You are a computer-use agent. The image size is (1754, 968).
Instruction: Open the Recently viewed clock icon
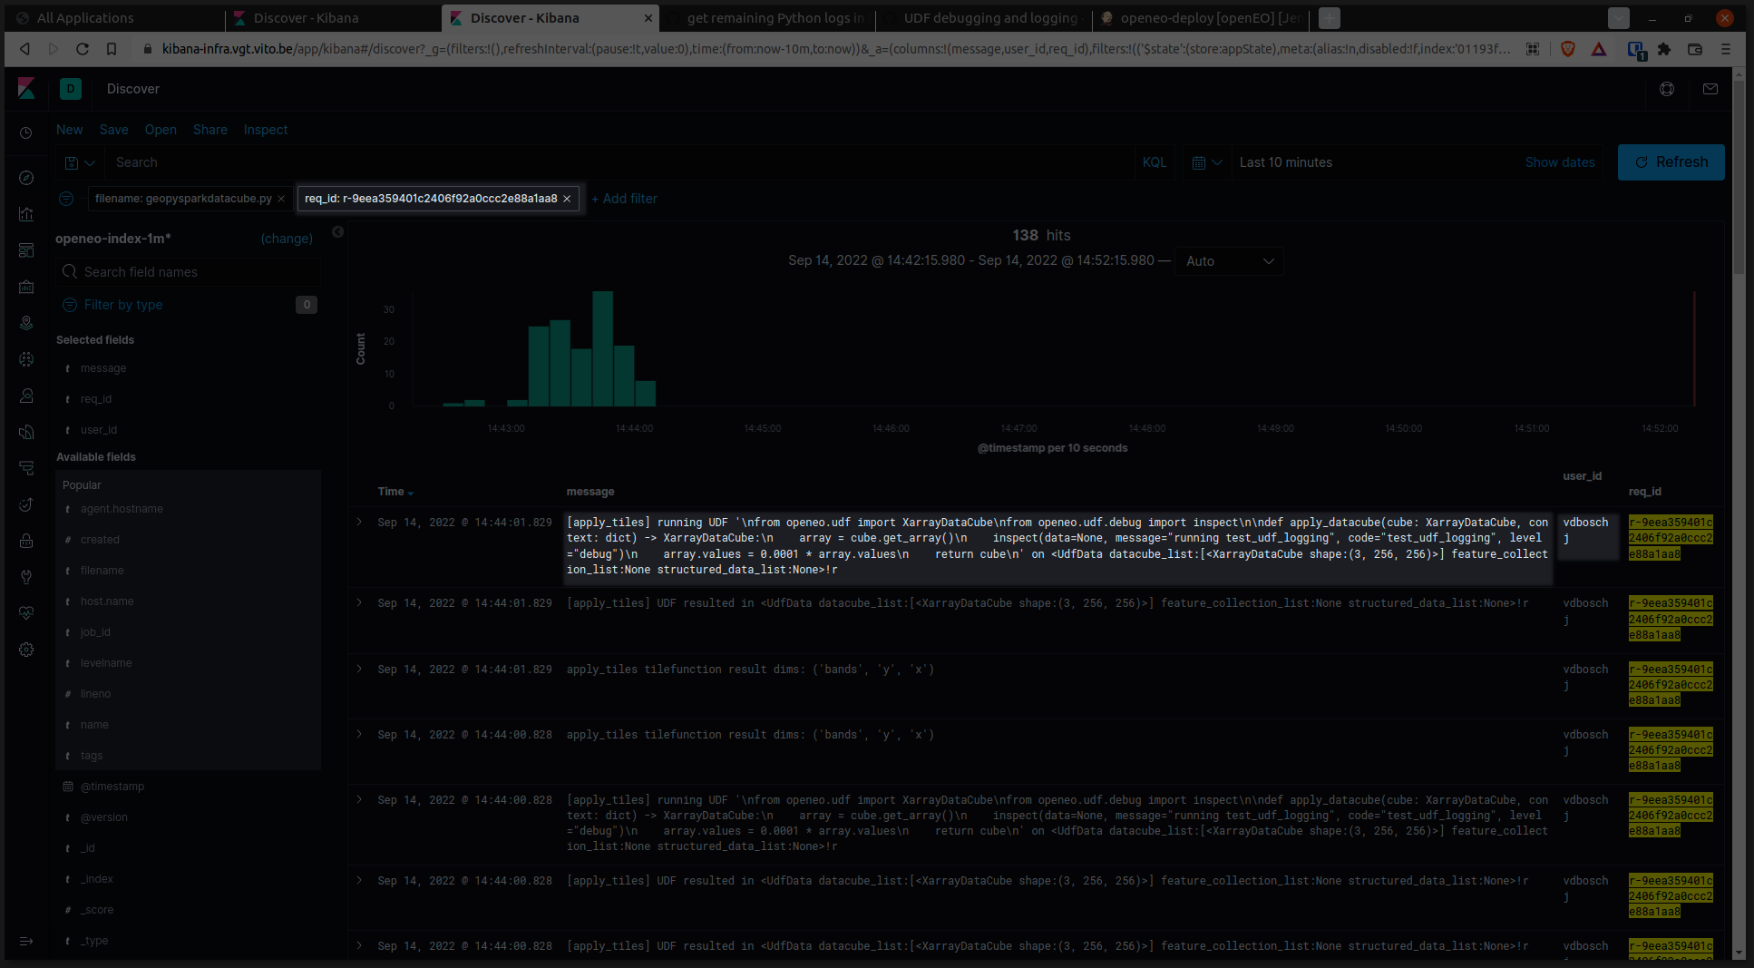26,135
